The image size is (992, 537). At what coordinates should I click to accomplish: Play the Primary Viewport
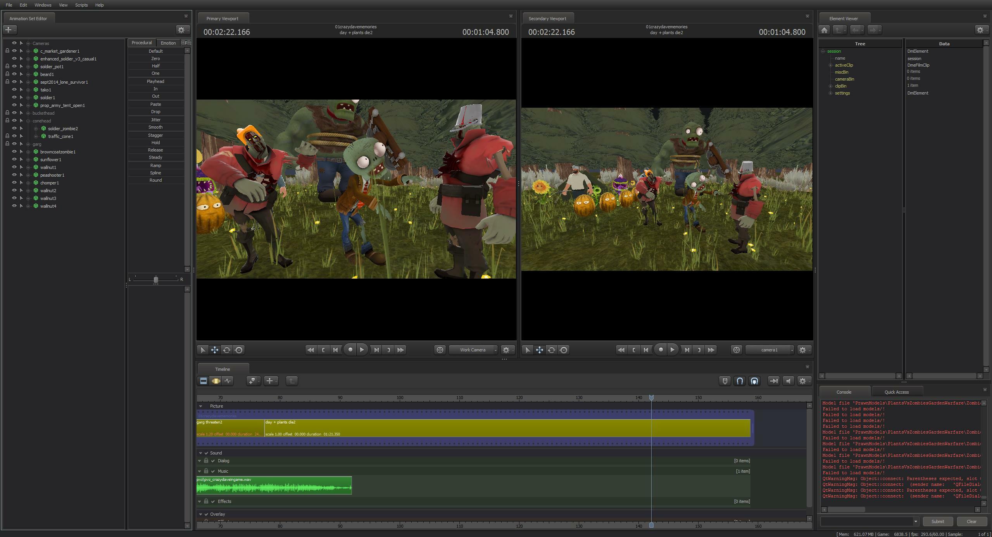point(362,350)
